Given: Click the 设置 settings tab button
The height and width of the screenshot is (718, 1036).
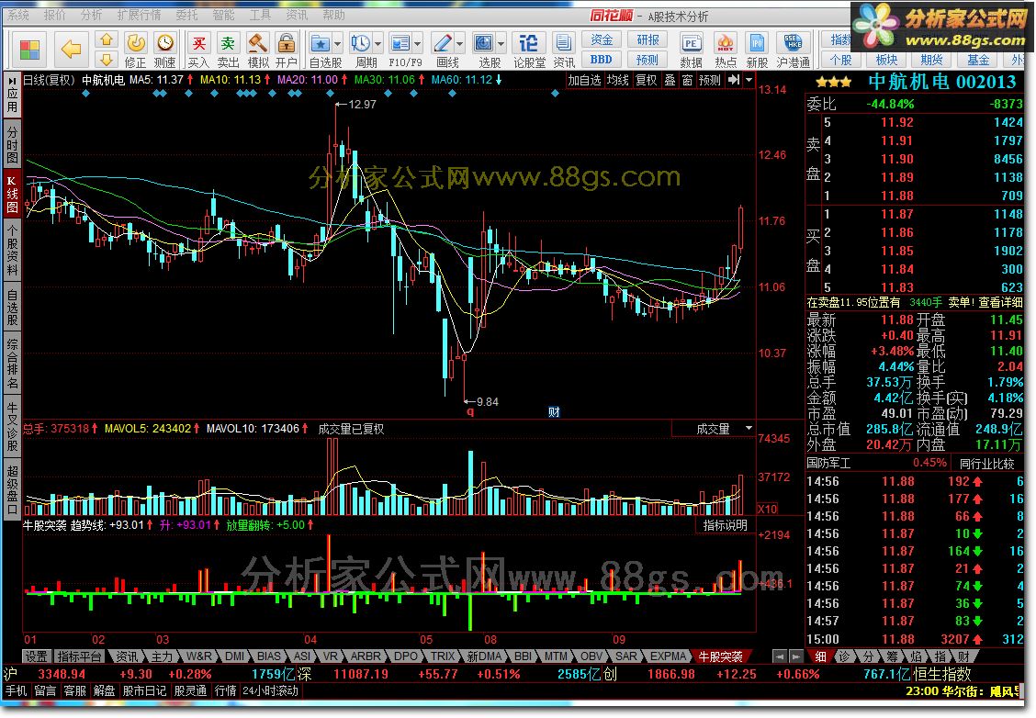Looking at the screenshot, I should (x=37, y=656).
